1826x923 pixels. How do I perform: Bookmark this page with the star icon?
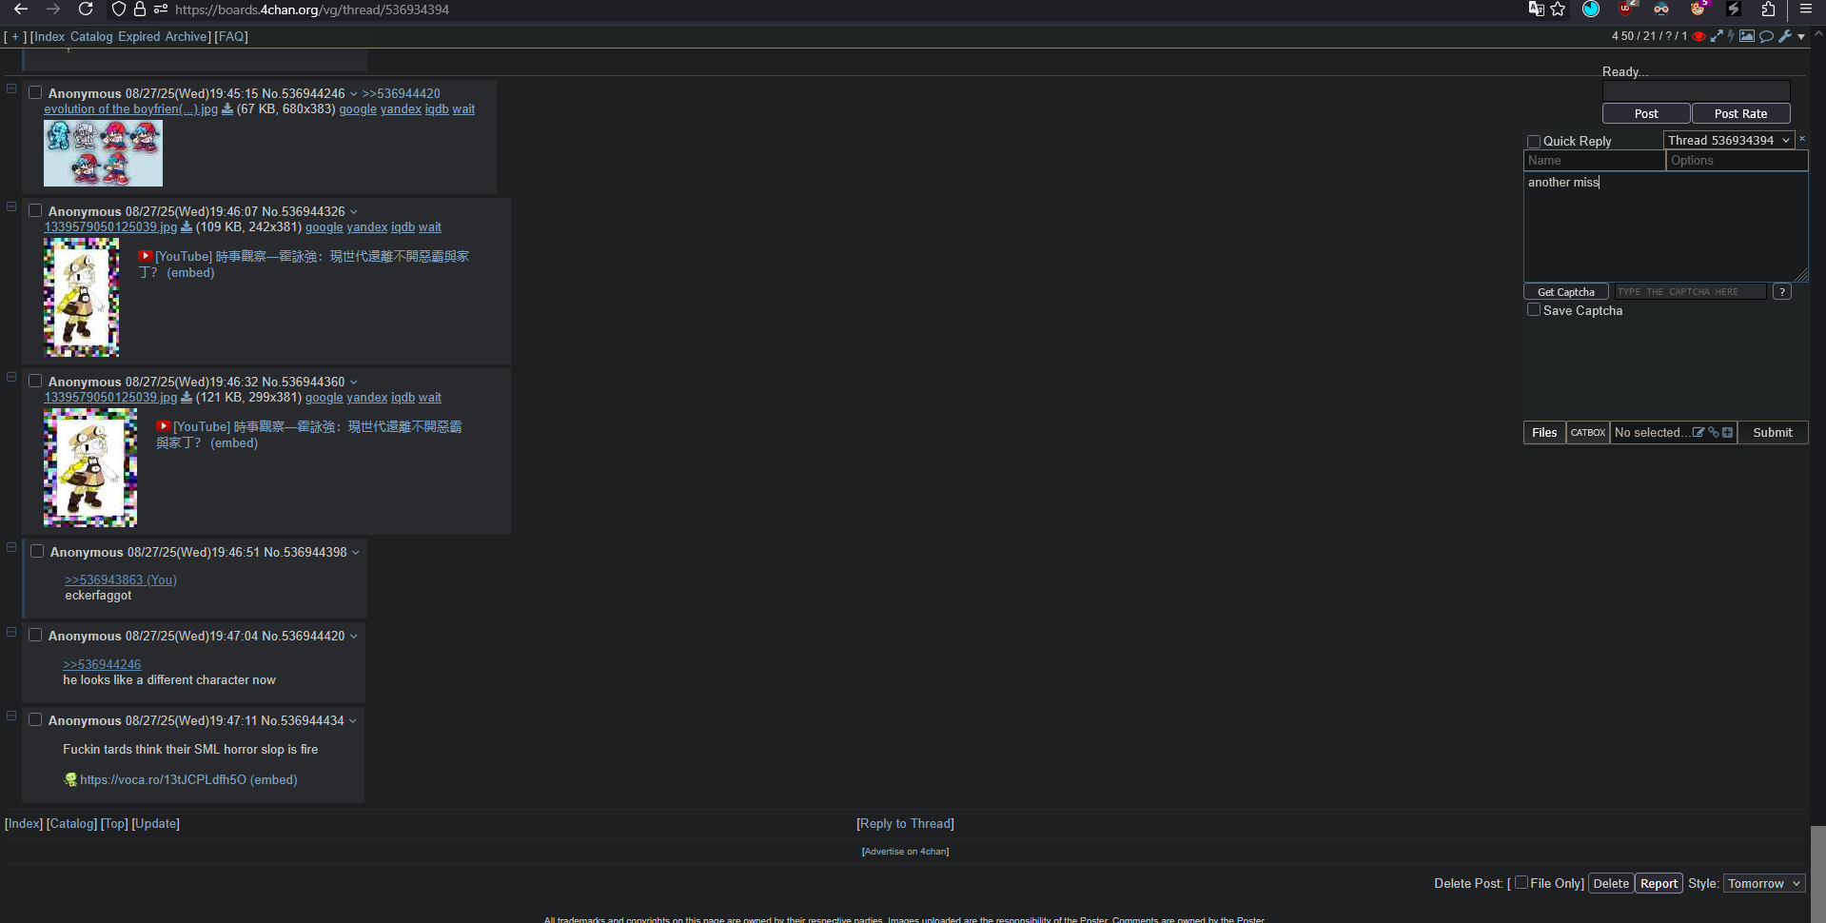coord(1558,10)
